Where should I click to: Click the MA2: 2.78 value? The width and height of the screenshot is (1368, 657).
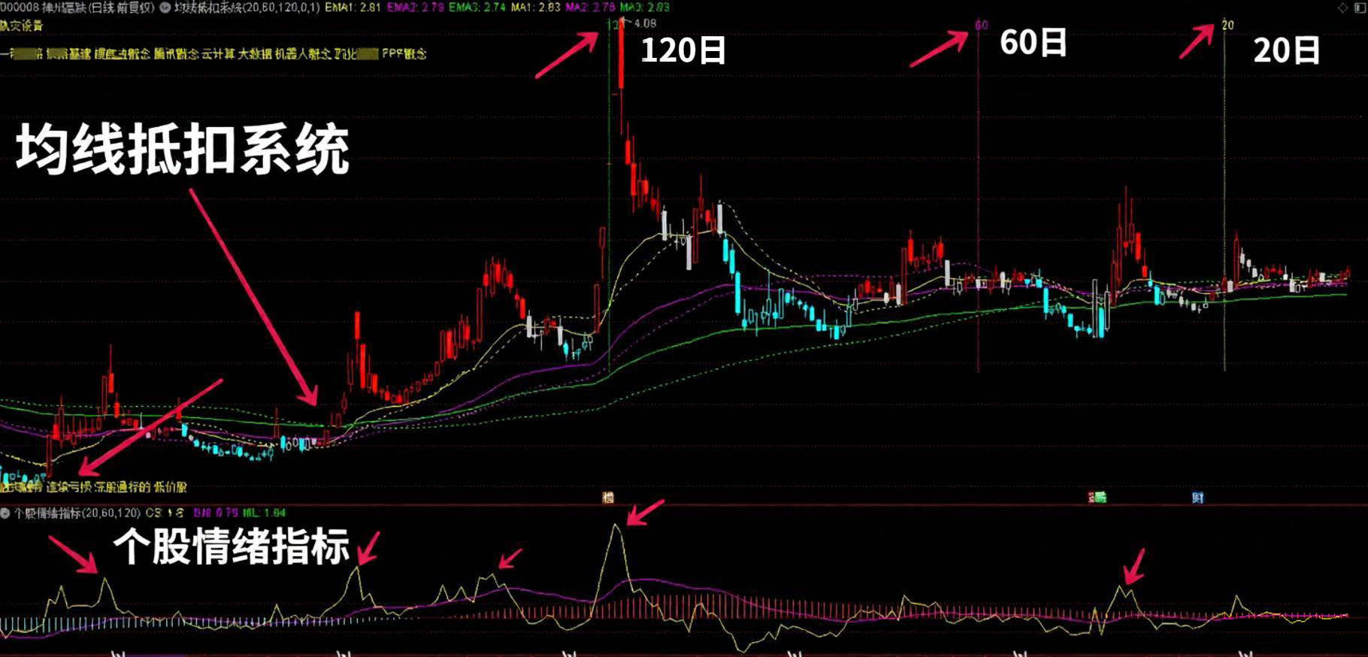click(591, 8)
